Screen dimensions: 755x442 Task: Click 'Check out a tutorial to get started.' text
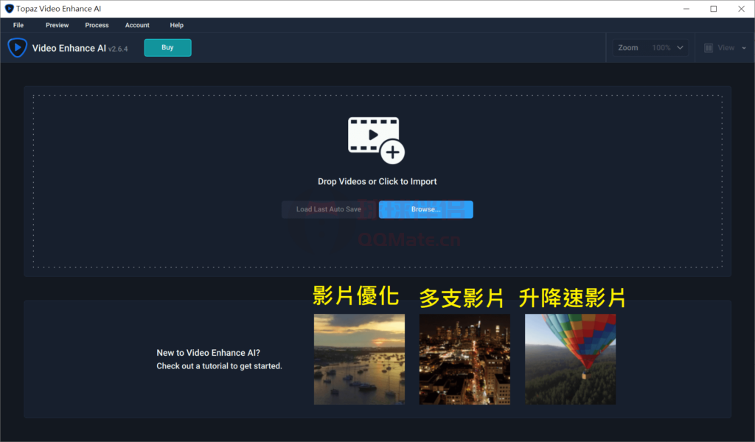(x=219, y=366)
